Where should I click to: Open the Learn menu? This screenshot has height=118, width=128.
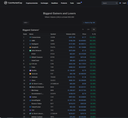point(79,3)
